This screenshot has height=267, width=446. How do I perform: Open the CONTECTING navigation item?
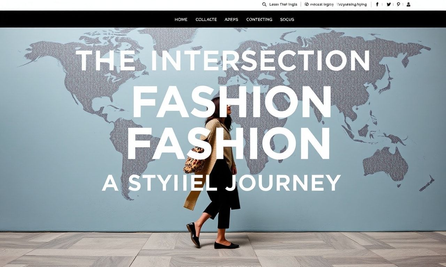pos(259,19)
